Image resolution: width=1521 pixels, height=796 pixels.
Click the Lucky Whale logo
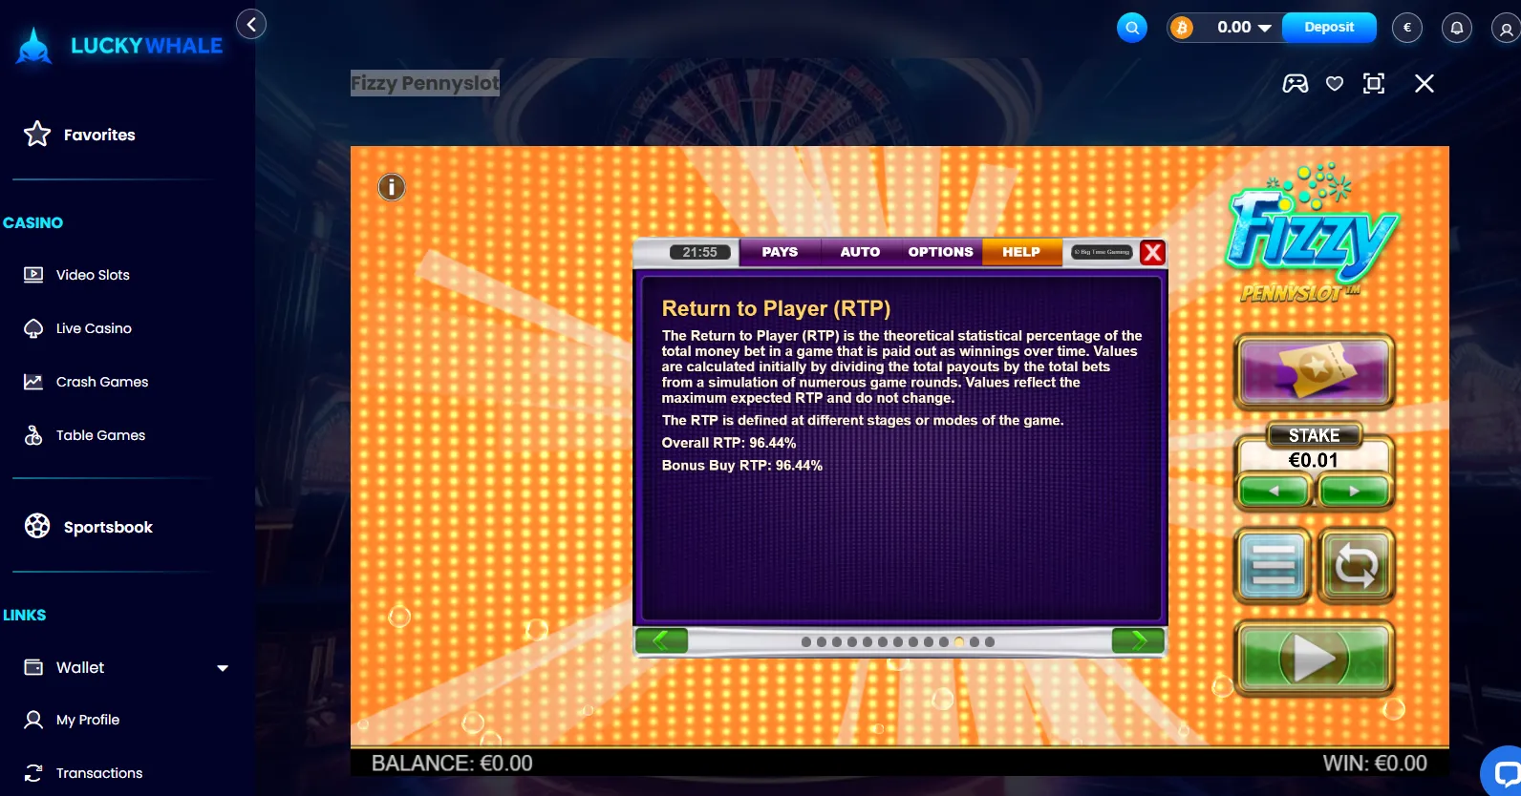119,45
